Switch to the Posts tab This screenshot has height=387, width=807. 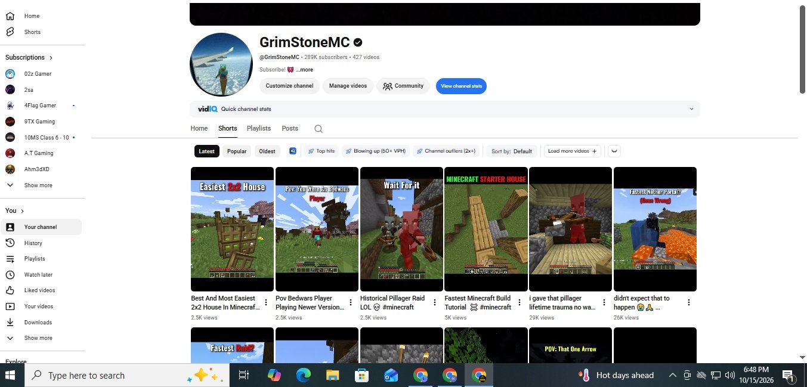pos(290,129)
